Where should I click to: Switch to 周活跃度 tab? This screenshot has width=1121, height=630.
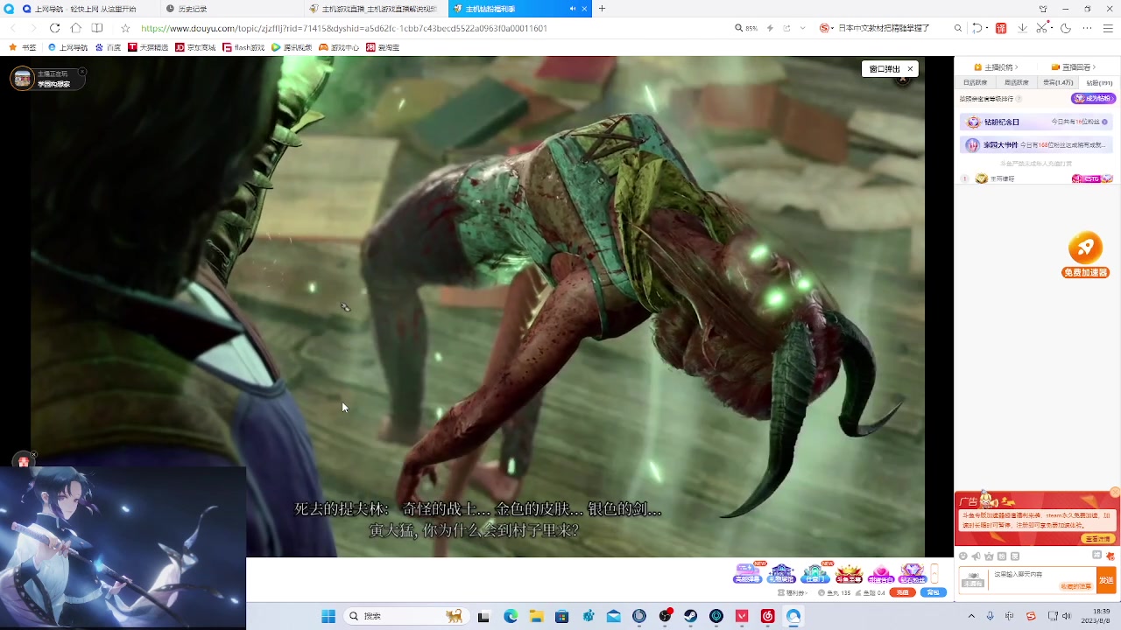pos(1016,82)
